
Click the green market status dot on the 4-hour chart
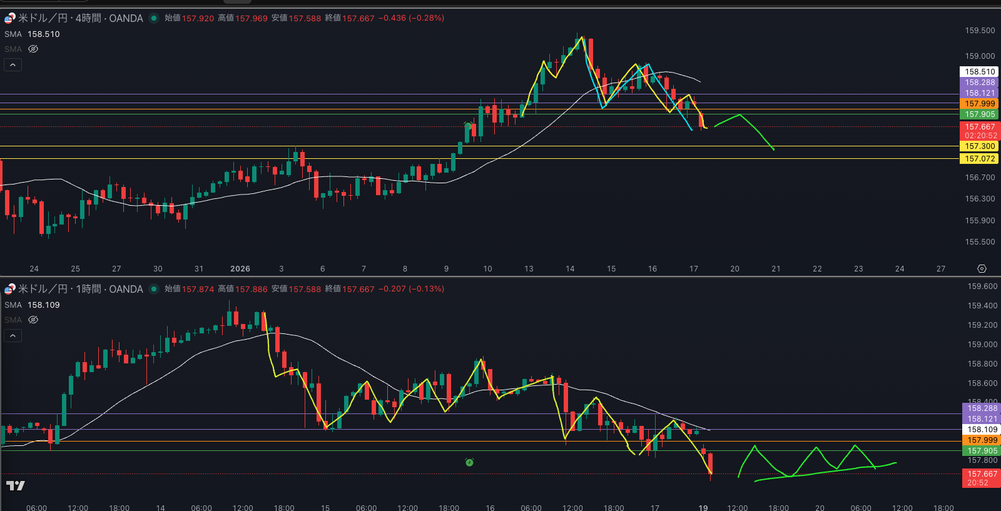(x=153, y=18)
